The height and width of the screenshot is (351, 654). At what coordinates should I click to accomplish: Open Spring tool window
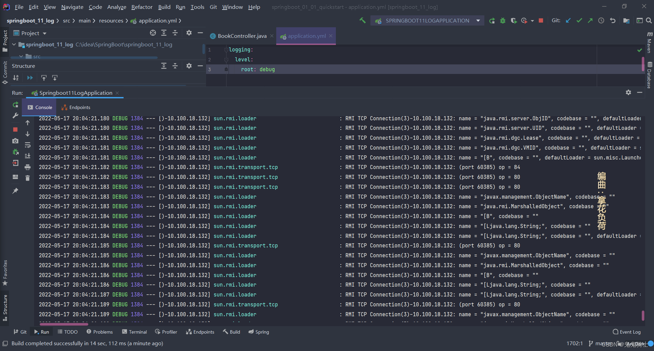pos(259,332)
